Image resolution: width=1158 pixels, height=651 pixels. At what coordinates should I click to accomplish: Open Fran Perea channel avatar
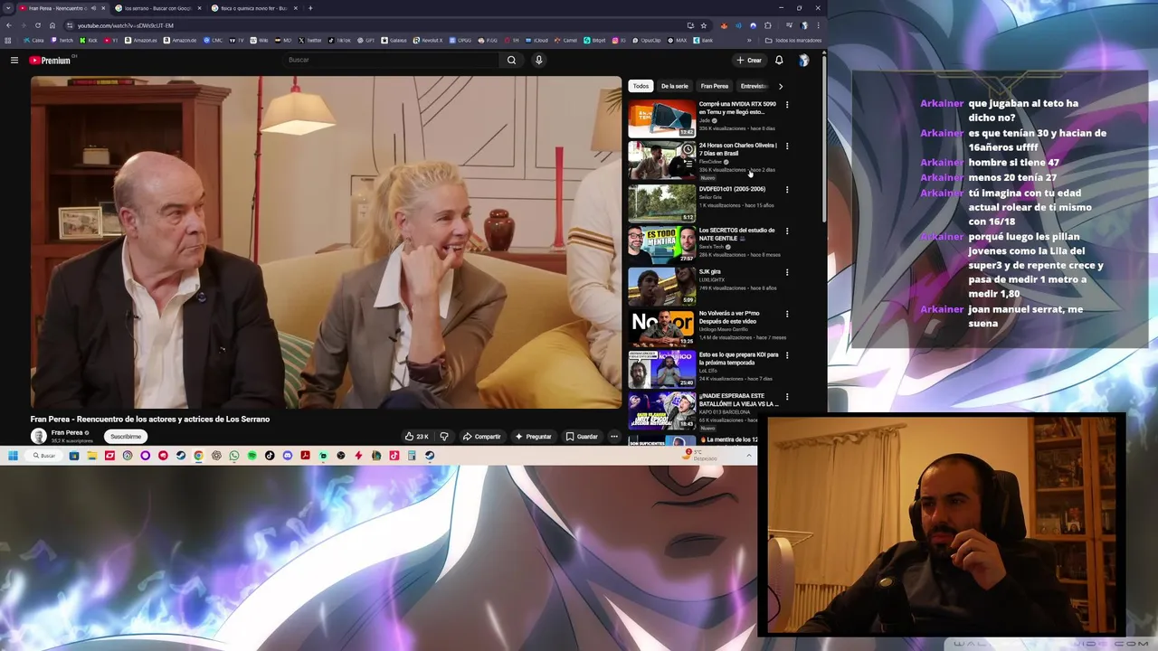pos(38,436)
